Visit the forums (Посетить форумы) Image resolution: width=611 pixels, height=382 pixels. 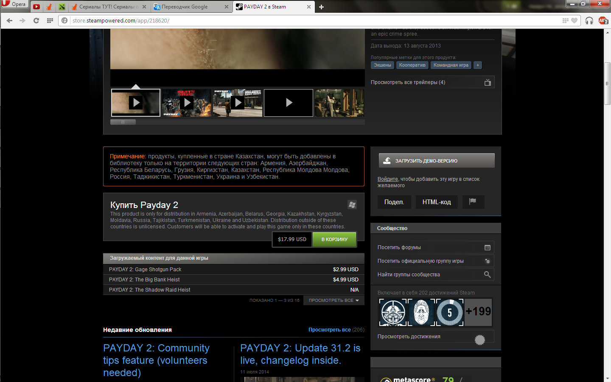tap(436, 247)
